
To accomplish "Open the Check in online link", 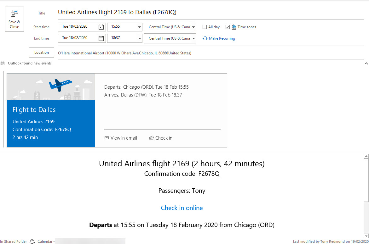I will pos(182,208).
